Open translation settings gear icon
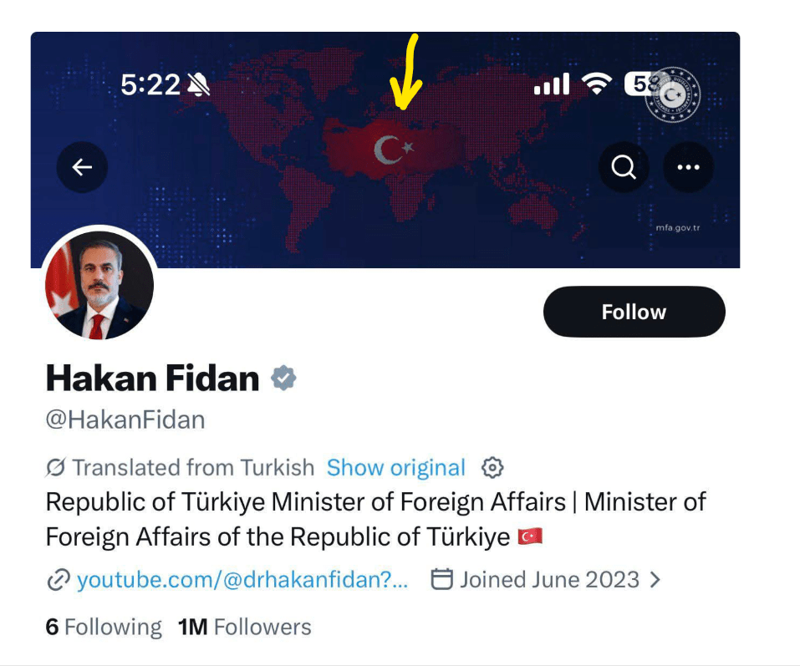This screenshot has height=666, width=800. pyautogui.click(x=493, y=467)
